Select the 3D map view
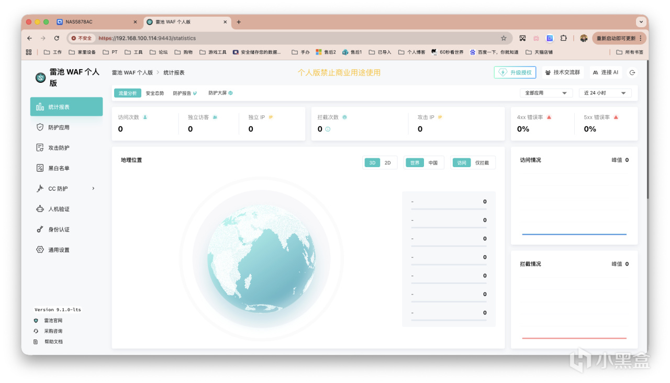 [x=372, y=163]
